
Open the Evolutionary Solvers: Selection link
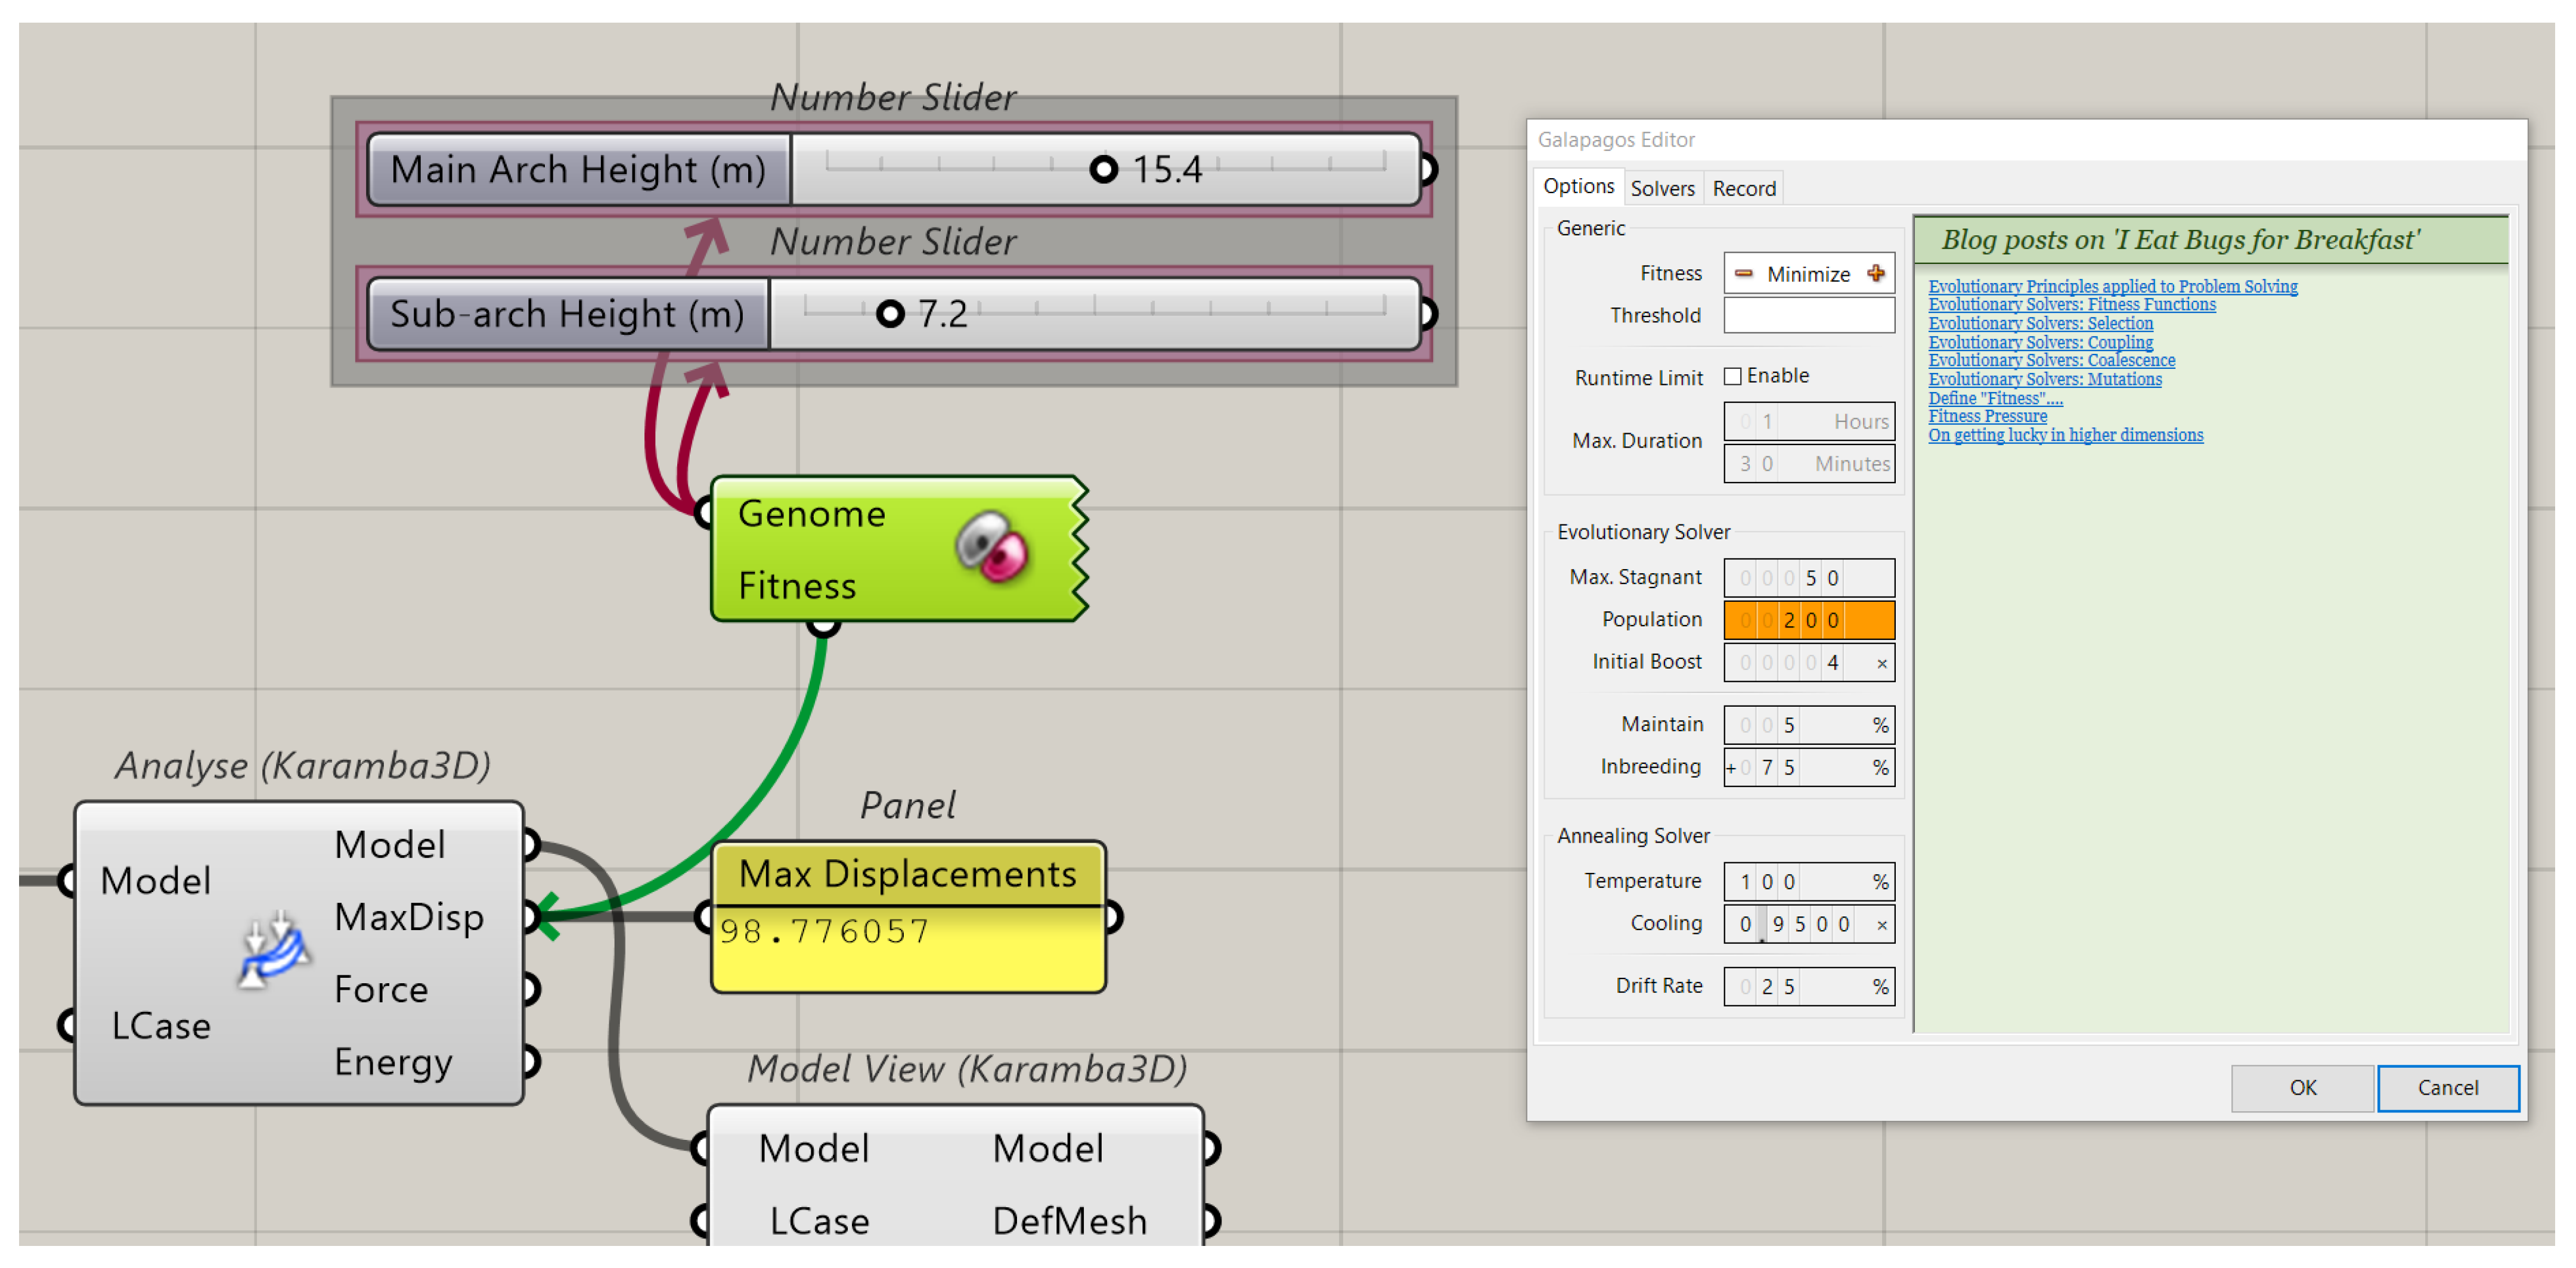[2040, 324]
